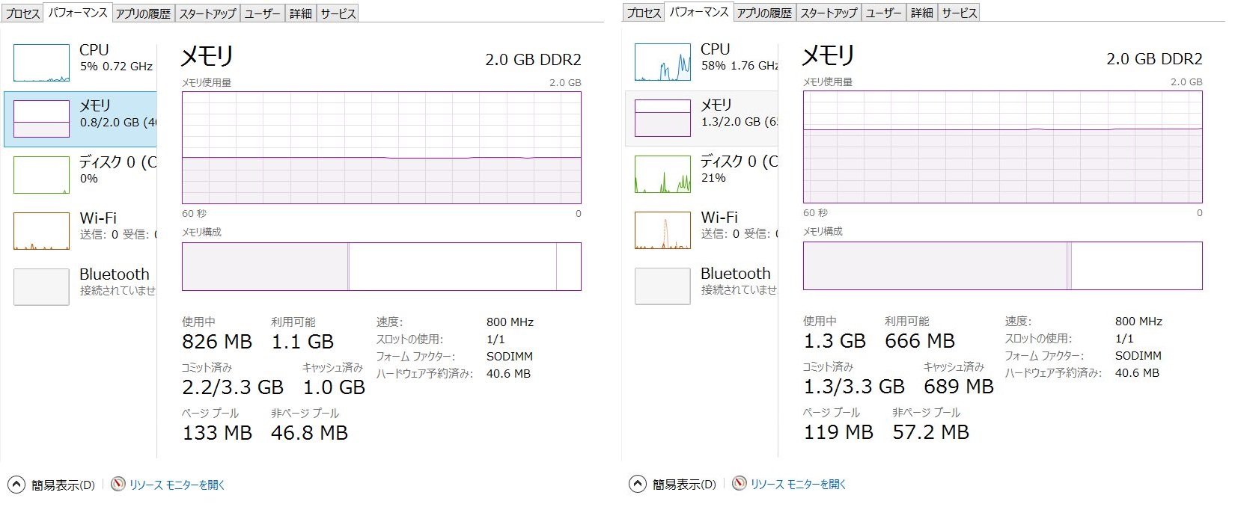
Task: Open プロセス tab in left window
Action: tap(22, 13)
